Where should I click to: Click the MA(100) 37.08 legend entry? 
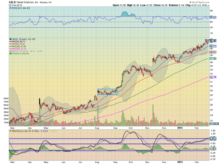(18, 46)
